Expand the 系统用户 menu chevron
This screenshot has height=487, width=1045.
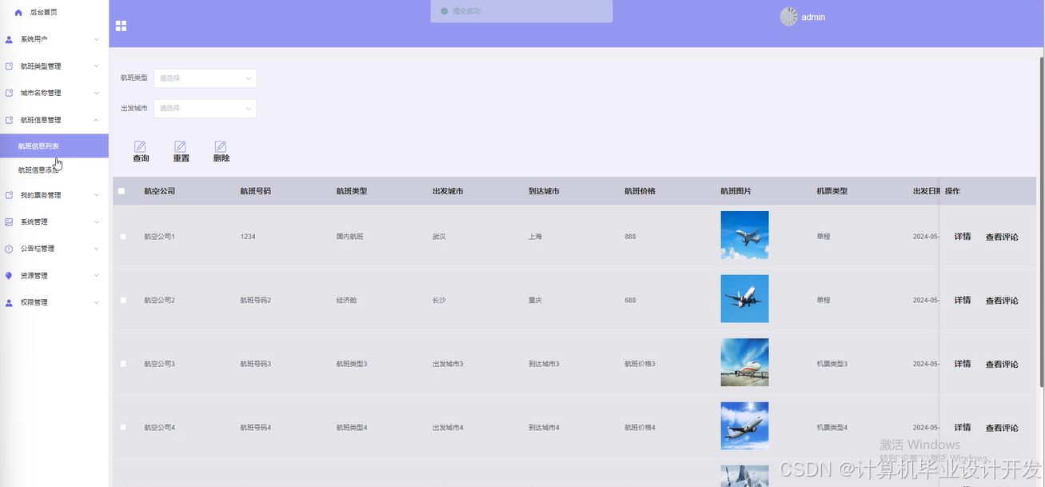coord(96,39)
